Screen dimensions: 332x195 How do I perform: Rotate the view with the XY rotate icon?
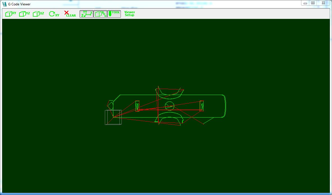54,14
